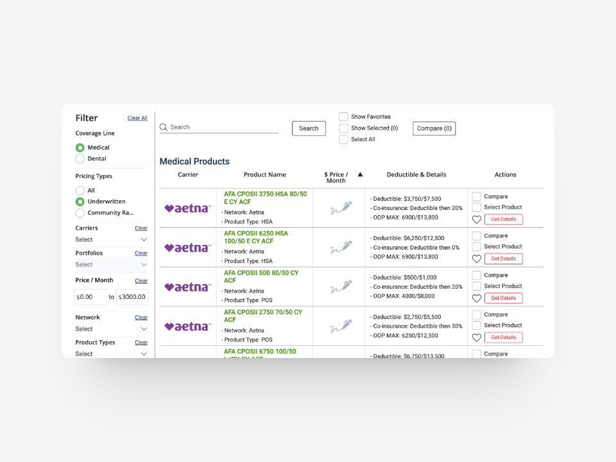Screen dimensions: 616x462
Task: Open the Network Select dropdown
Action: pyautogui.click(x=112, y=329)
